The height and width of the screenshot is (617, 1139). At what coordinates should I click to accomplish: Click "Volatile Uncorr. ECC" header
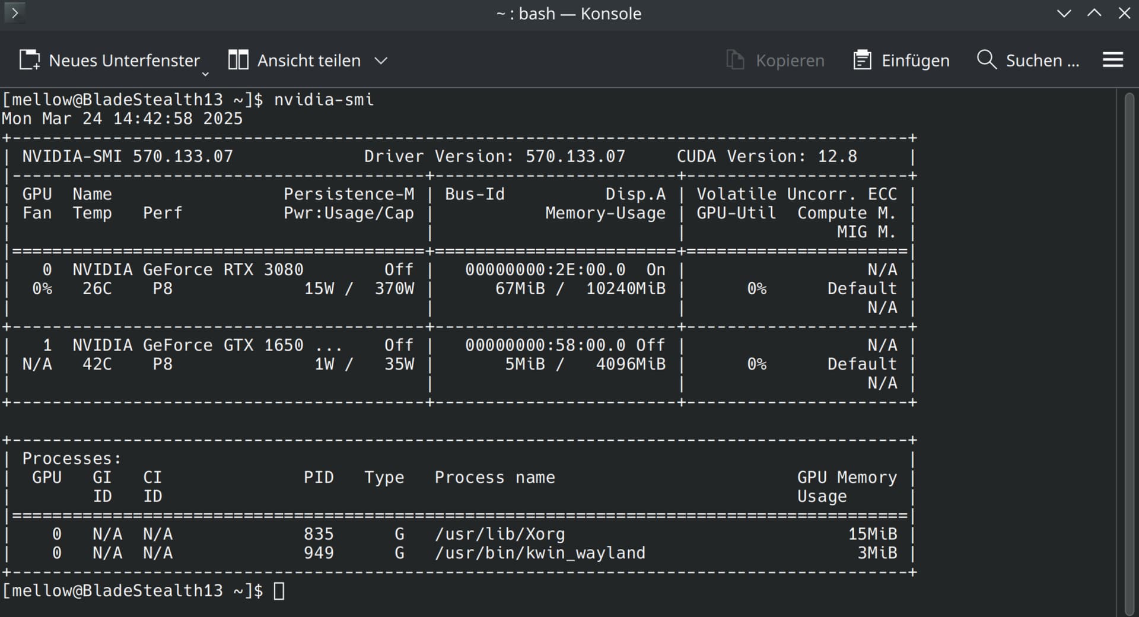[x=797, y=194]
